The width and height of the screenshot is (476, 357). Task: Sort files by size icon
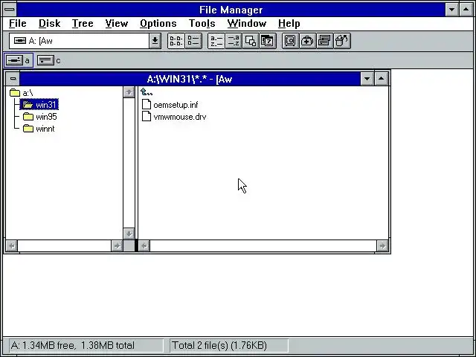pos(251,41)
